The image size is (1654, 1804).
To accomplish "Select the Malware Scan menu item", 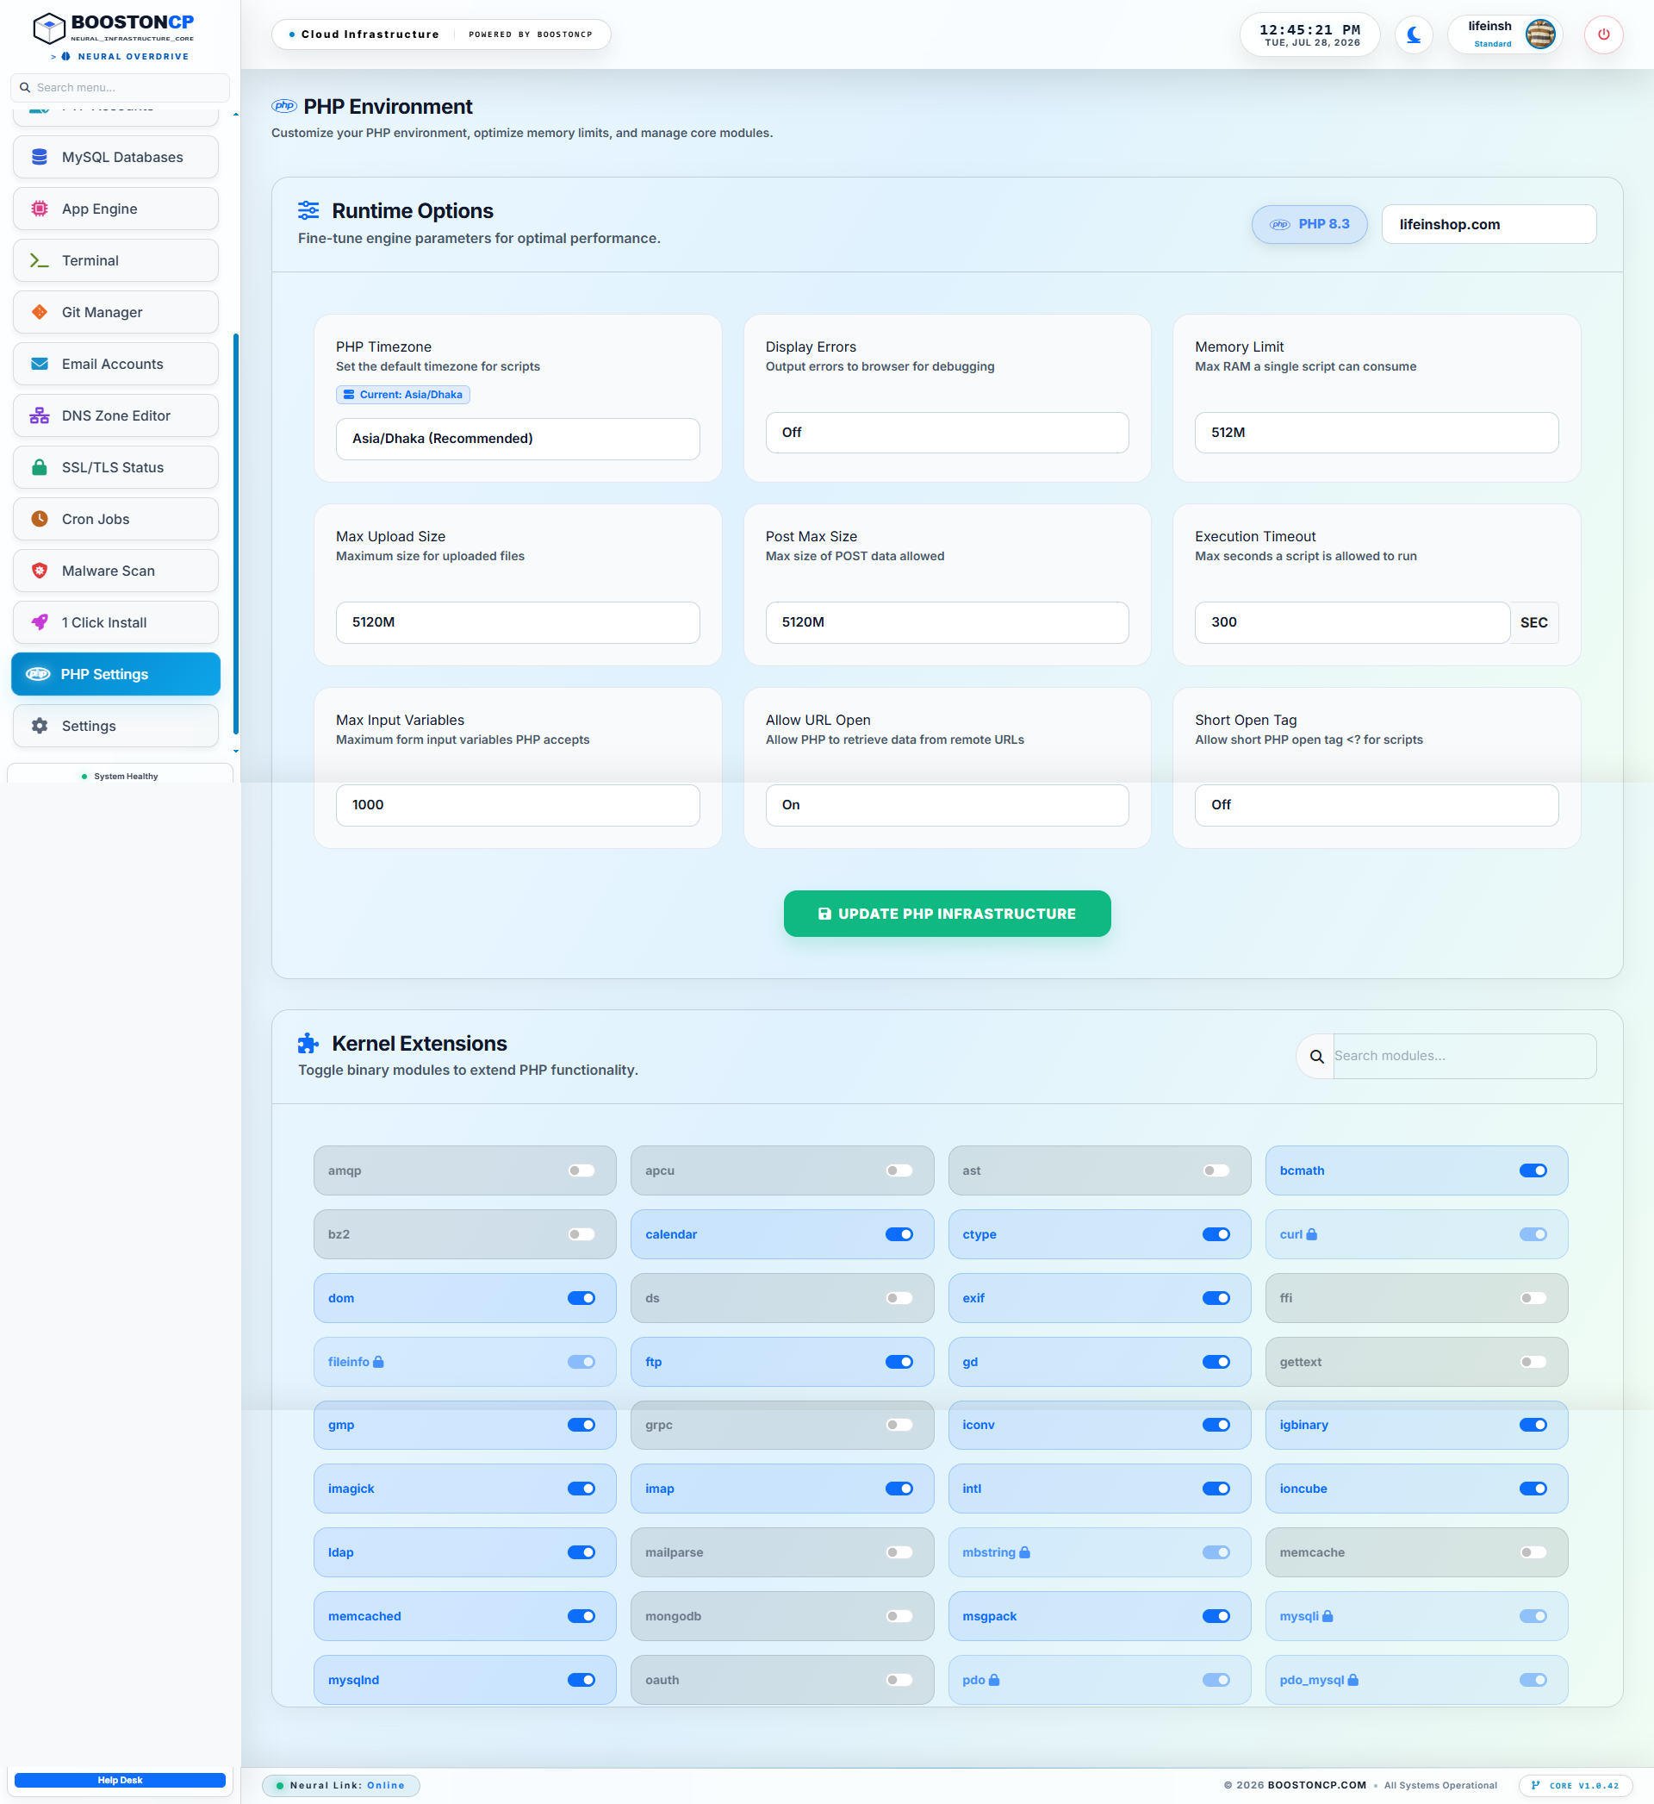I will (x=115, y=571).
